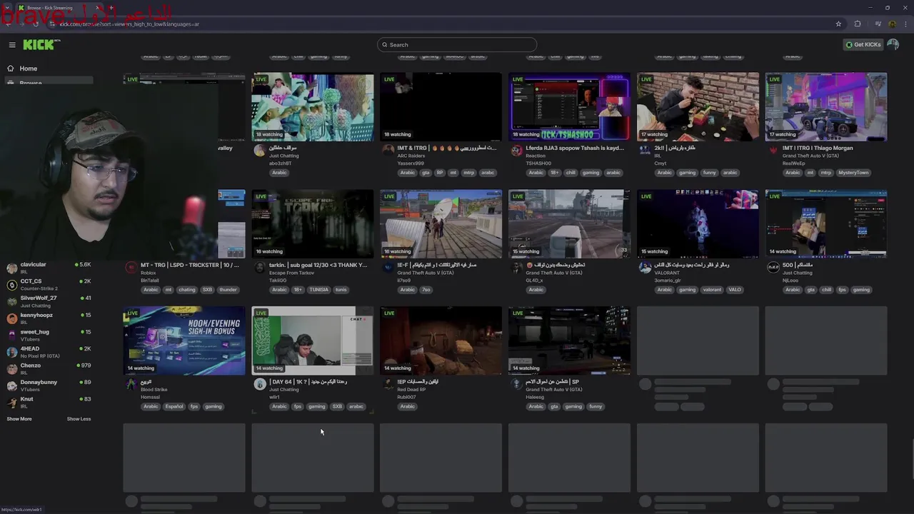This screenshot has height=514, width=914.
Task: Click Show More in sidebar
Action: [x=19, y=419]
